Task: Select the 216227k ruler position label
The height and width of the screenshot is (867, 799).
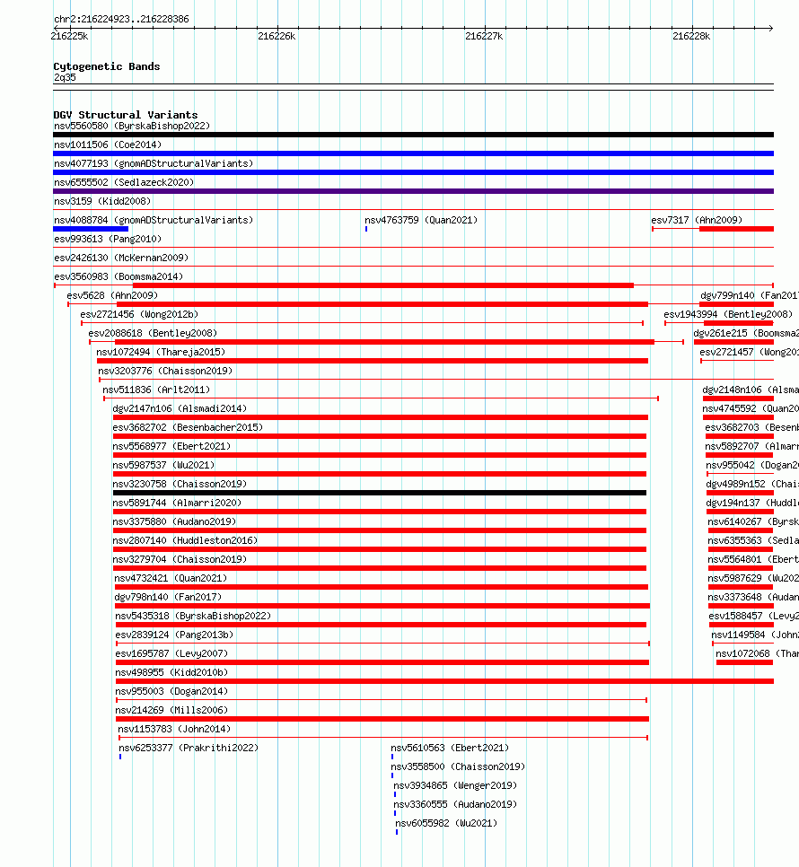Action: [484, 37]
